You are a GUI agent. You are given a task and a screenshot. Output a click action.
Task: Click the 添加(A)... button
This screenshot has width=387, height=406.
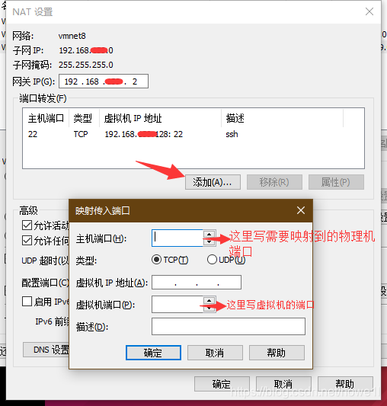pos(213,182)
